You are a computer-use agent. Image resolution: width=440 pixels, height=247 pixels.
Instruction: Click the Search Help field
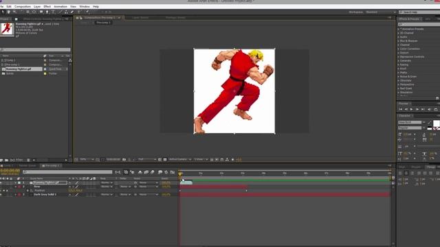(419, 12)
